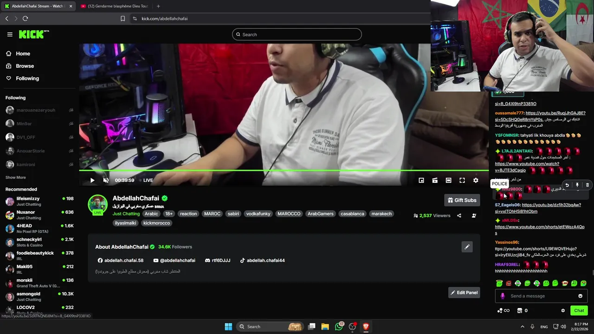Open emoji picker in chat input
594x334 pixels.
[580, 296]
